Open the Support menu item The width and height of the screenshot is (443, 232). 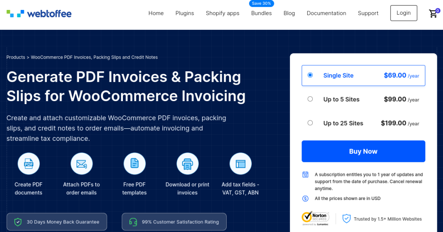click(368, 13)
